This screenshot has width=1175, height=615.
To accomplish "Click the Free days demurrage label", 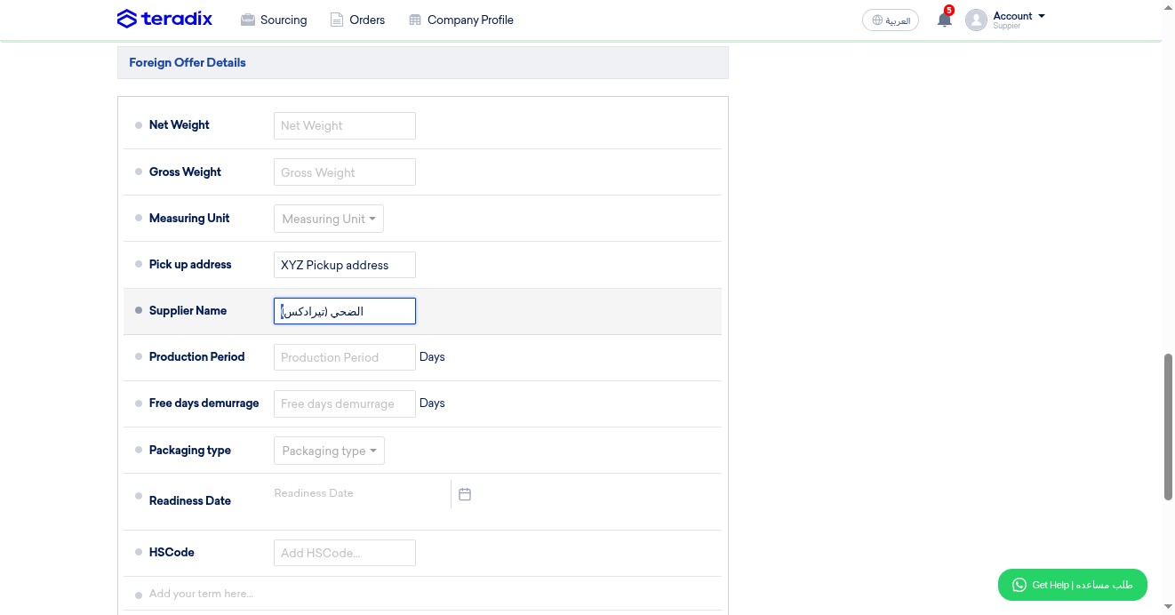I will [x=204, y=403].
